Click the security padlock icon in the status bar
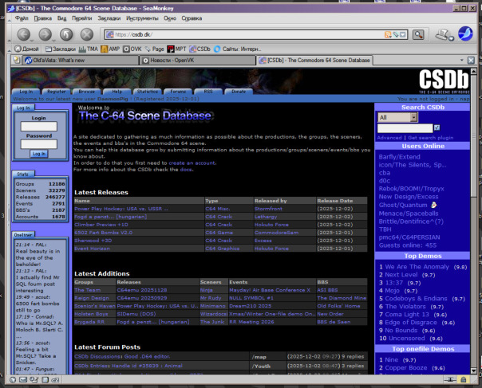 (x=464, y=380)
